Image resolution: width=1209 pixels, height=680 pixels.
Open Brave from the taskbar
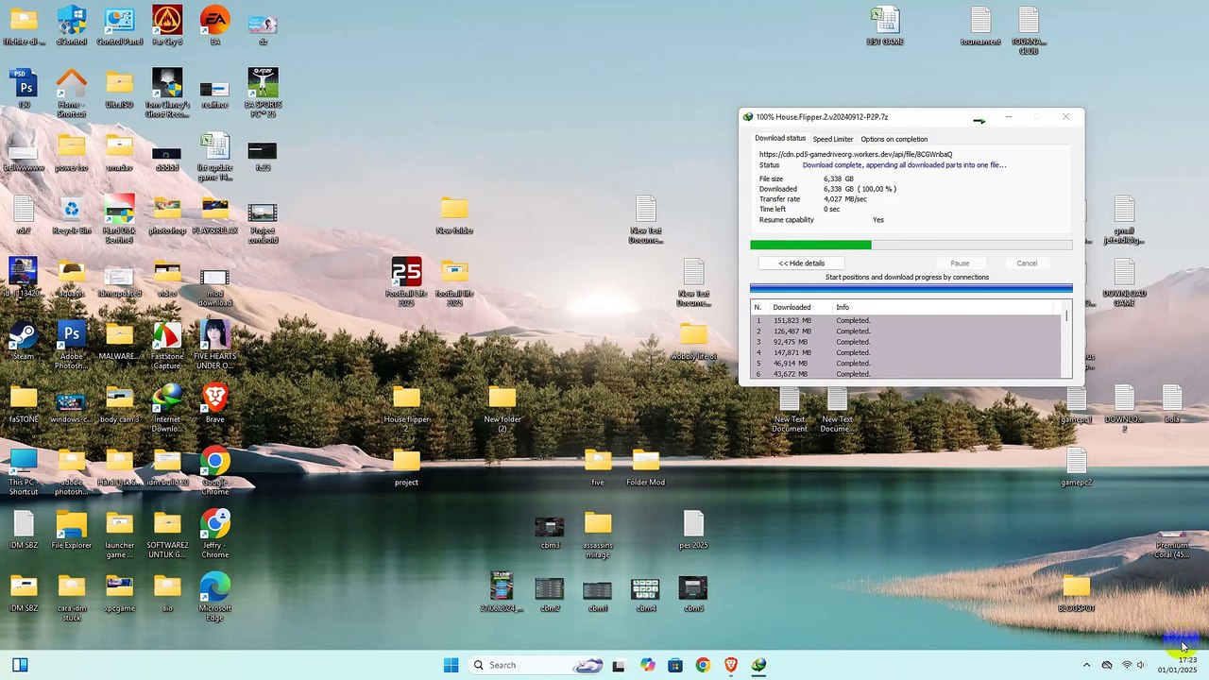pyautogui.click(x=730, y=665)
